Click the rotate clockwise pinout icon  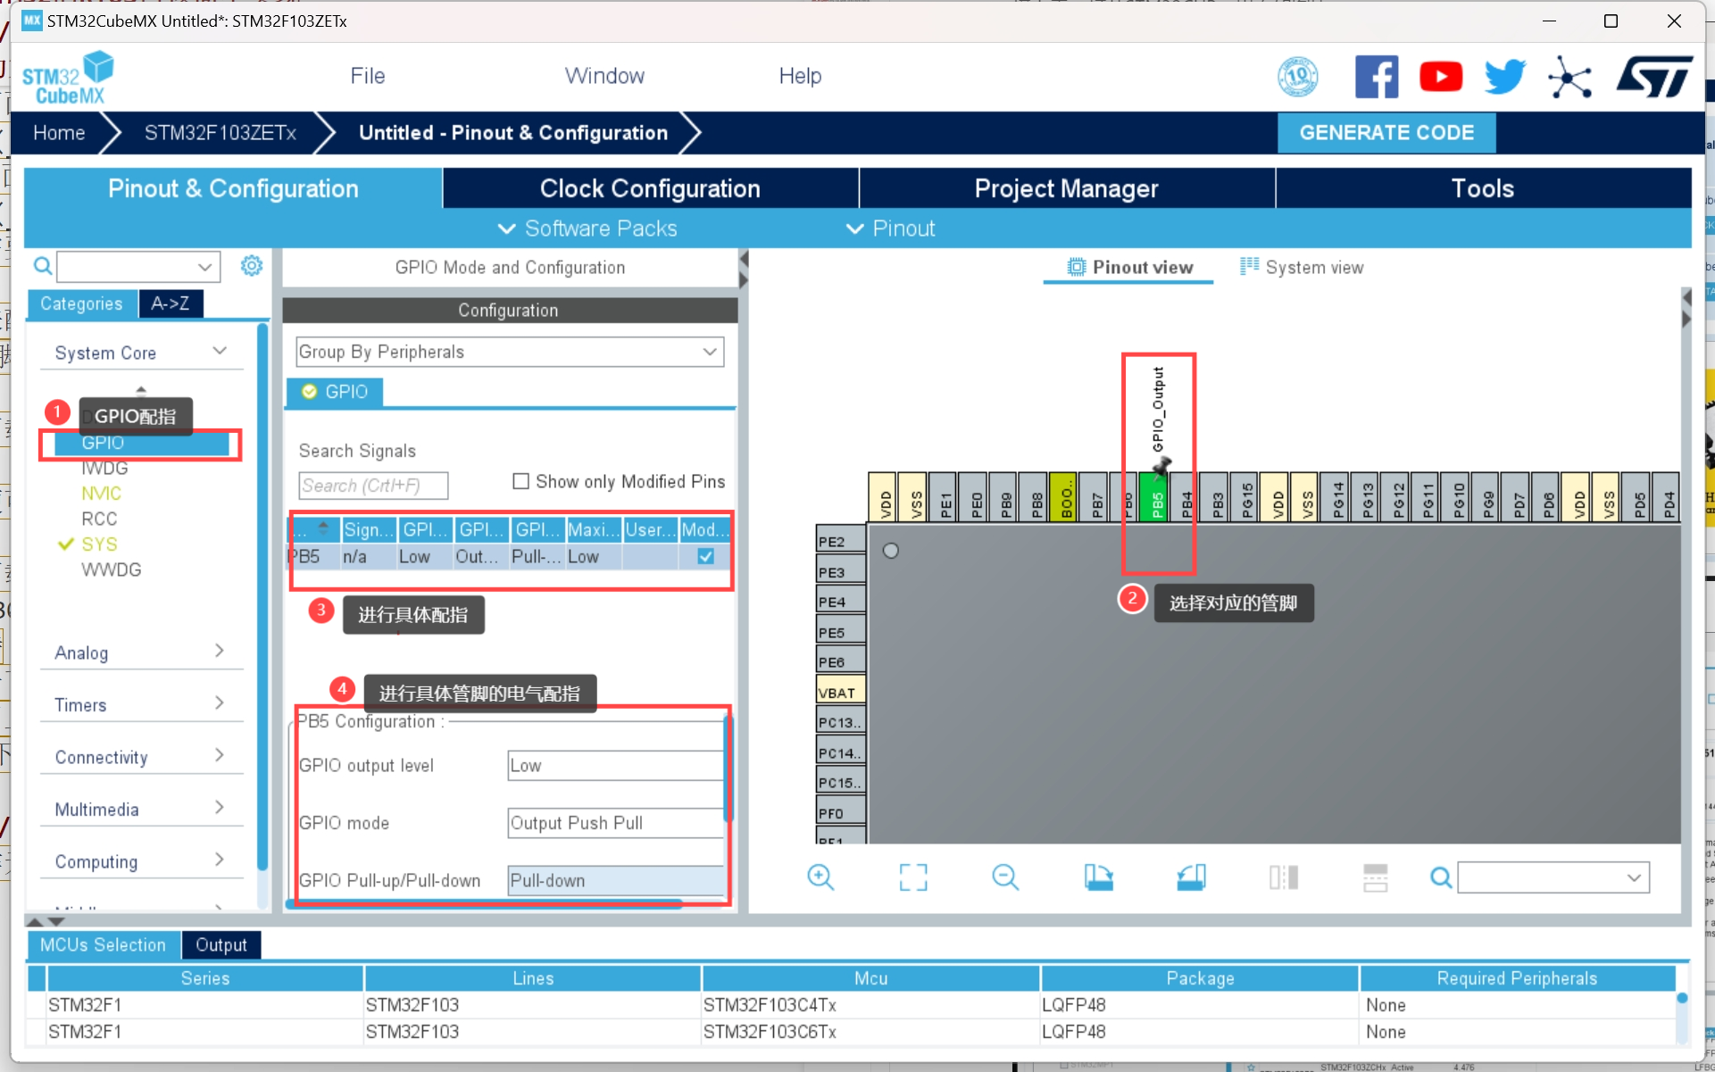click(x=1098, y=877)
